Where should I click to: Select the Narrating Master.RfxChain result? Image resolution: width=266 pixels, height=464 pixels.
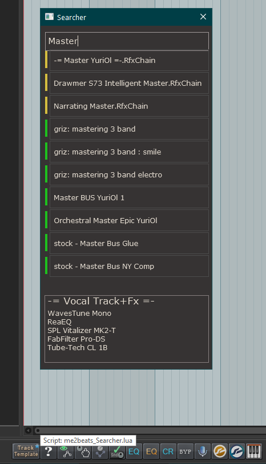(129, 106)
